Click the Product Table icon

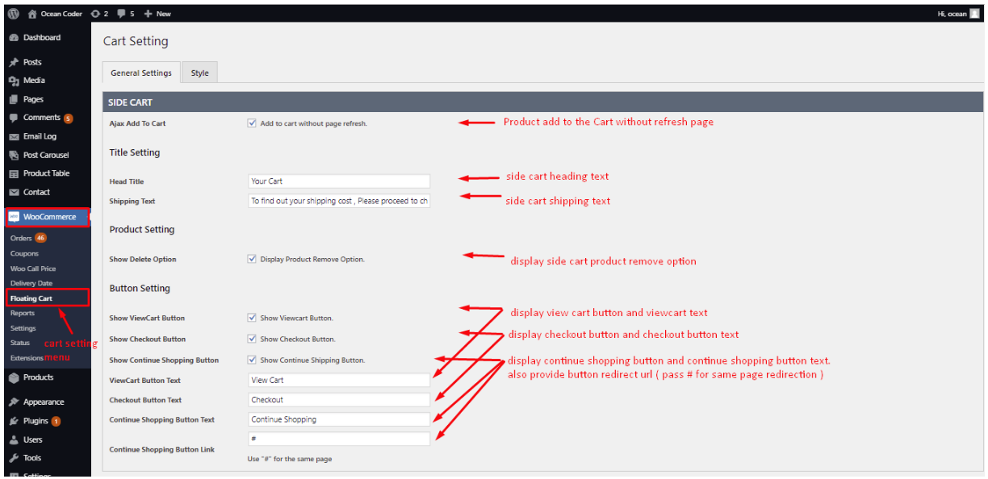pos(14,173)
